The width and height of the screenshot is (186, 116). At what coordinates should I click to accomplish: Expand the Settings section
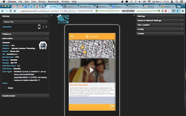point(160,16)
